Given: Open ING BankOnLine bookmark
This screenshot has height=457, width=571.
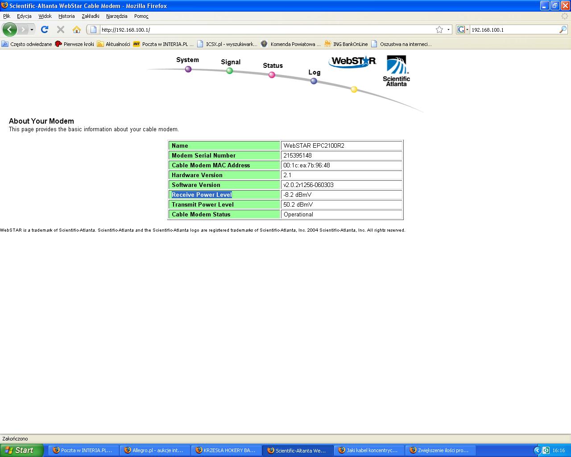Looking at the screenshot, I should [x=346, y=44].
